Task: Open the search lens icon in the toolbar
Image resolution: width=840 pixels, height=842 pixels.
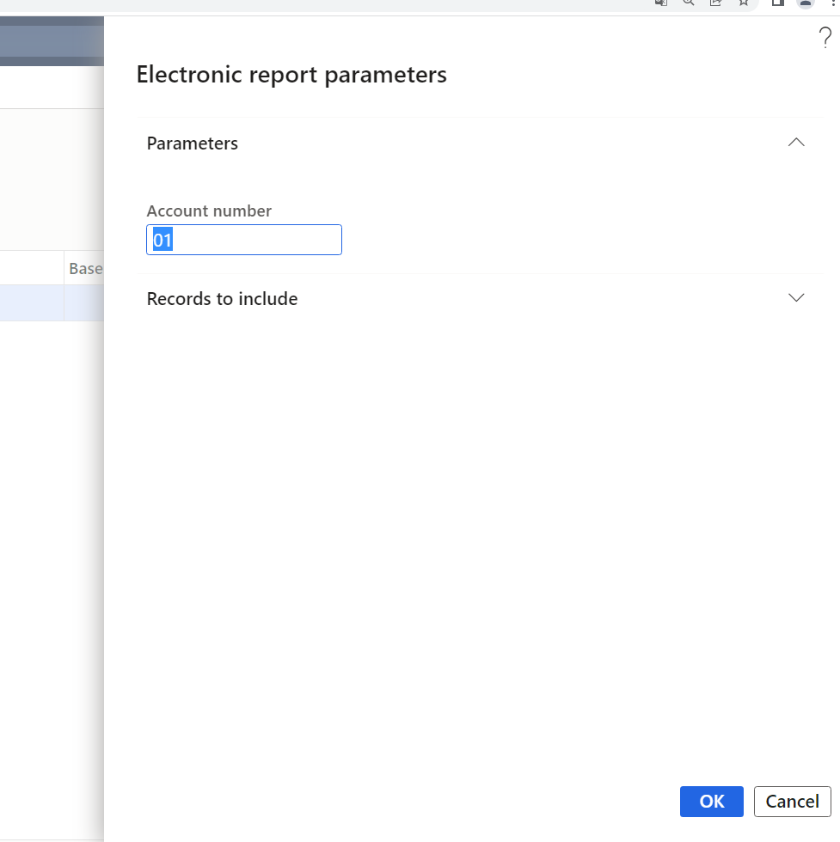Action: point(688,3)
